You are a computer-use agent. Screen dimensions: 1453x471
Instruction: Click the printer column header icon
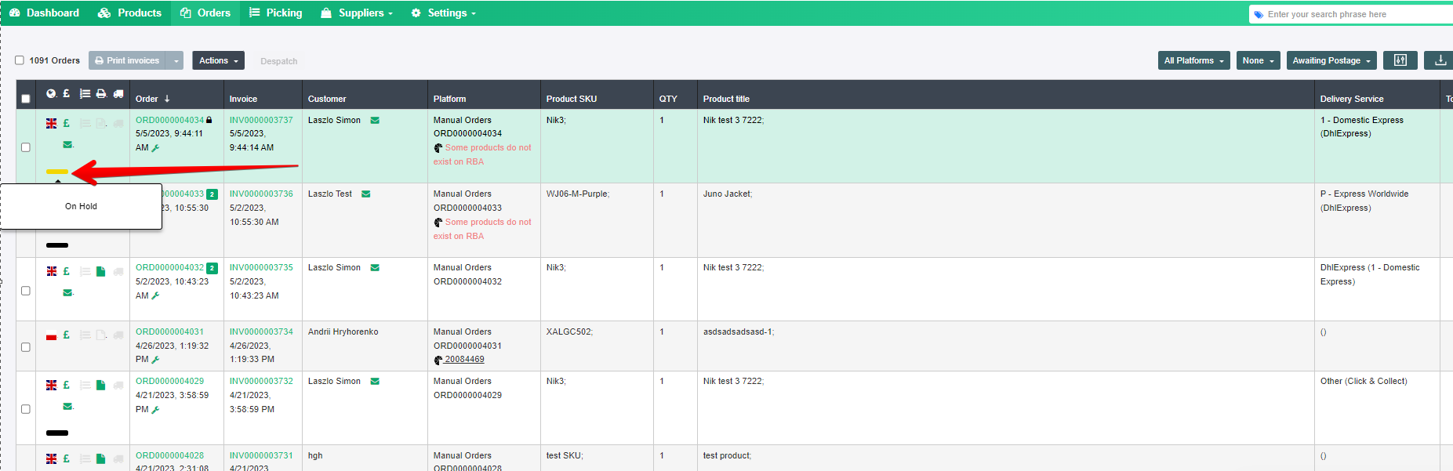click(101, 94)
